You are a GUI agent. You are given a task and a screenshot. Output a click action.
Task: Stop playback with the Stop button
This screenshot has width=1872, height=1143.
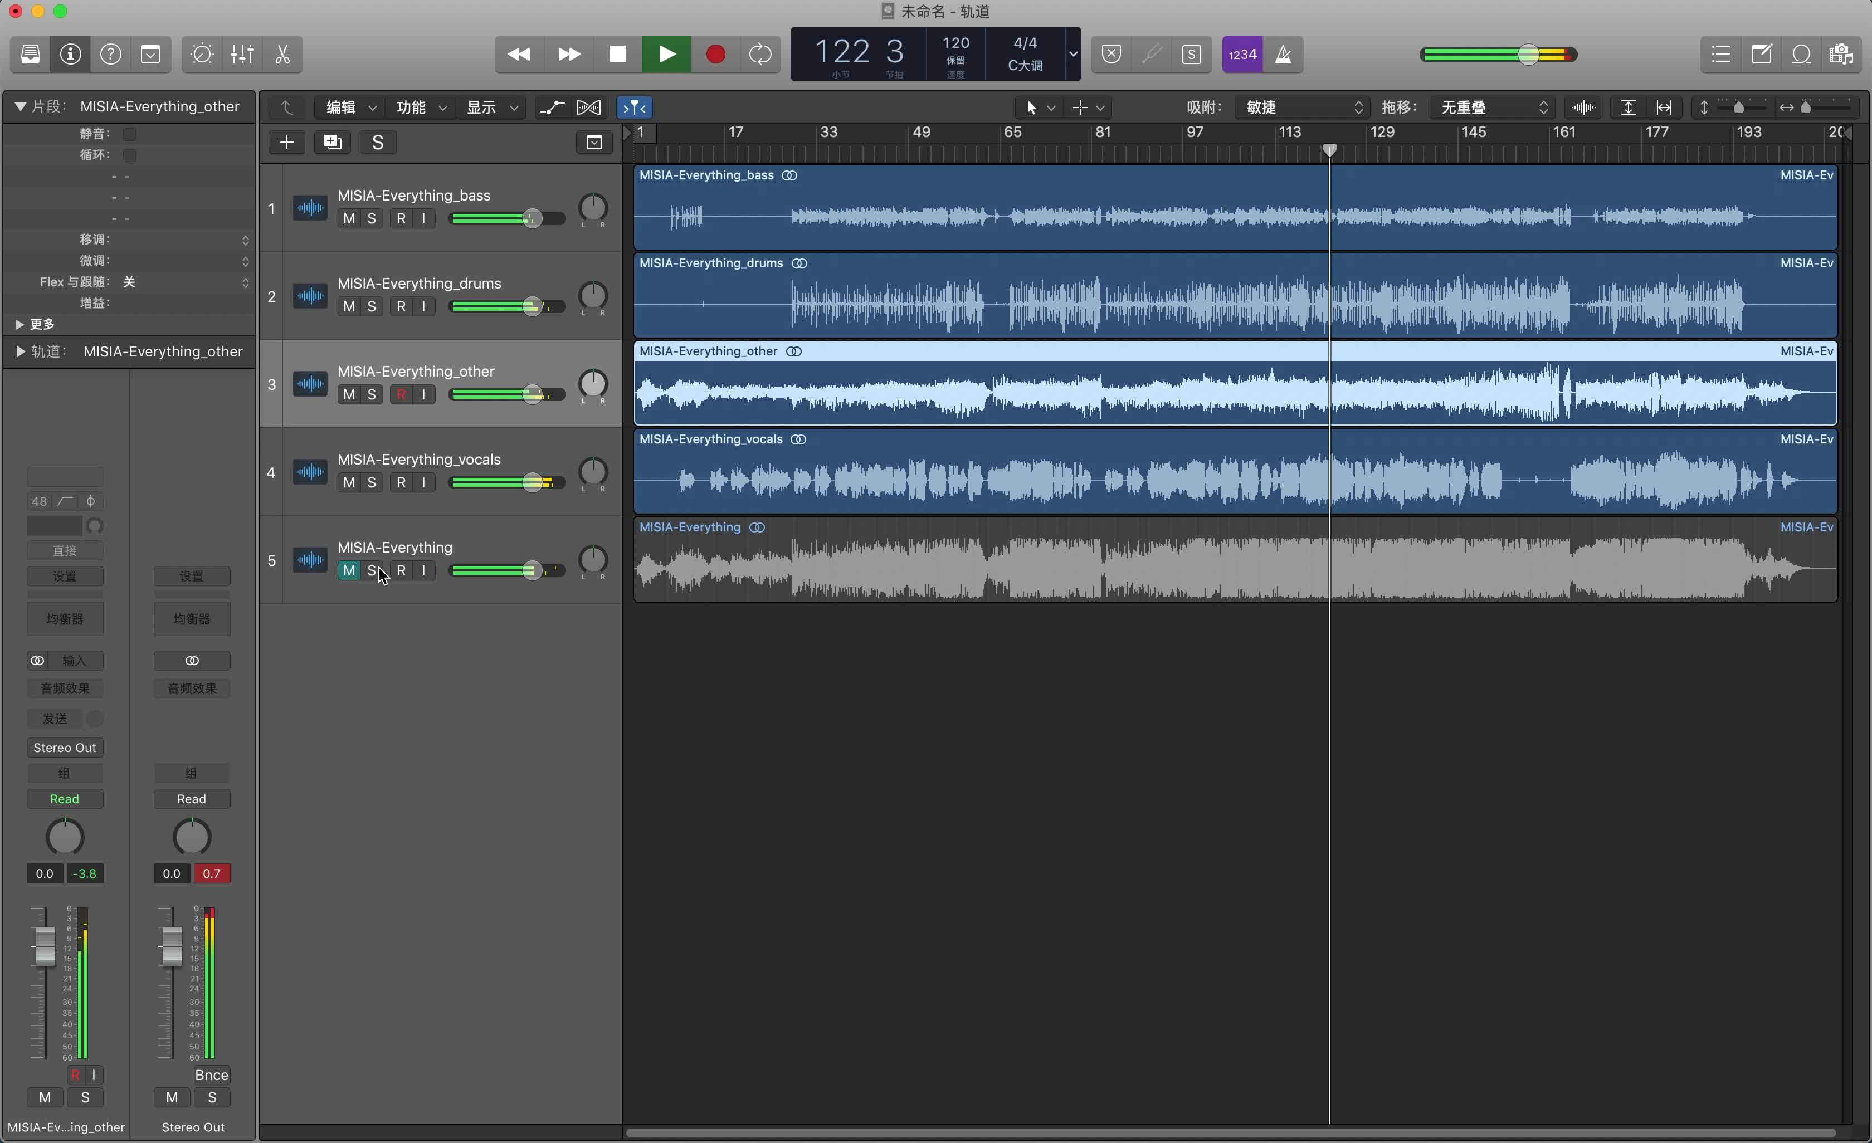click(618, 54)
